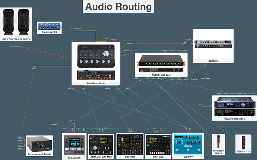The image size is (257, 160).
Task: Select the AudioFuse Studio top-view image
Action: [96, 56]
